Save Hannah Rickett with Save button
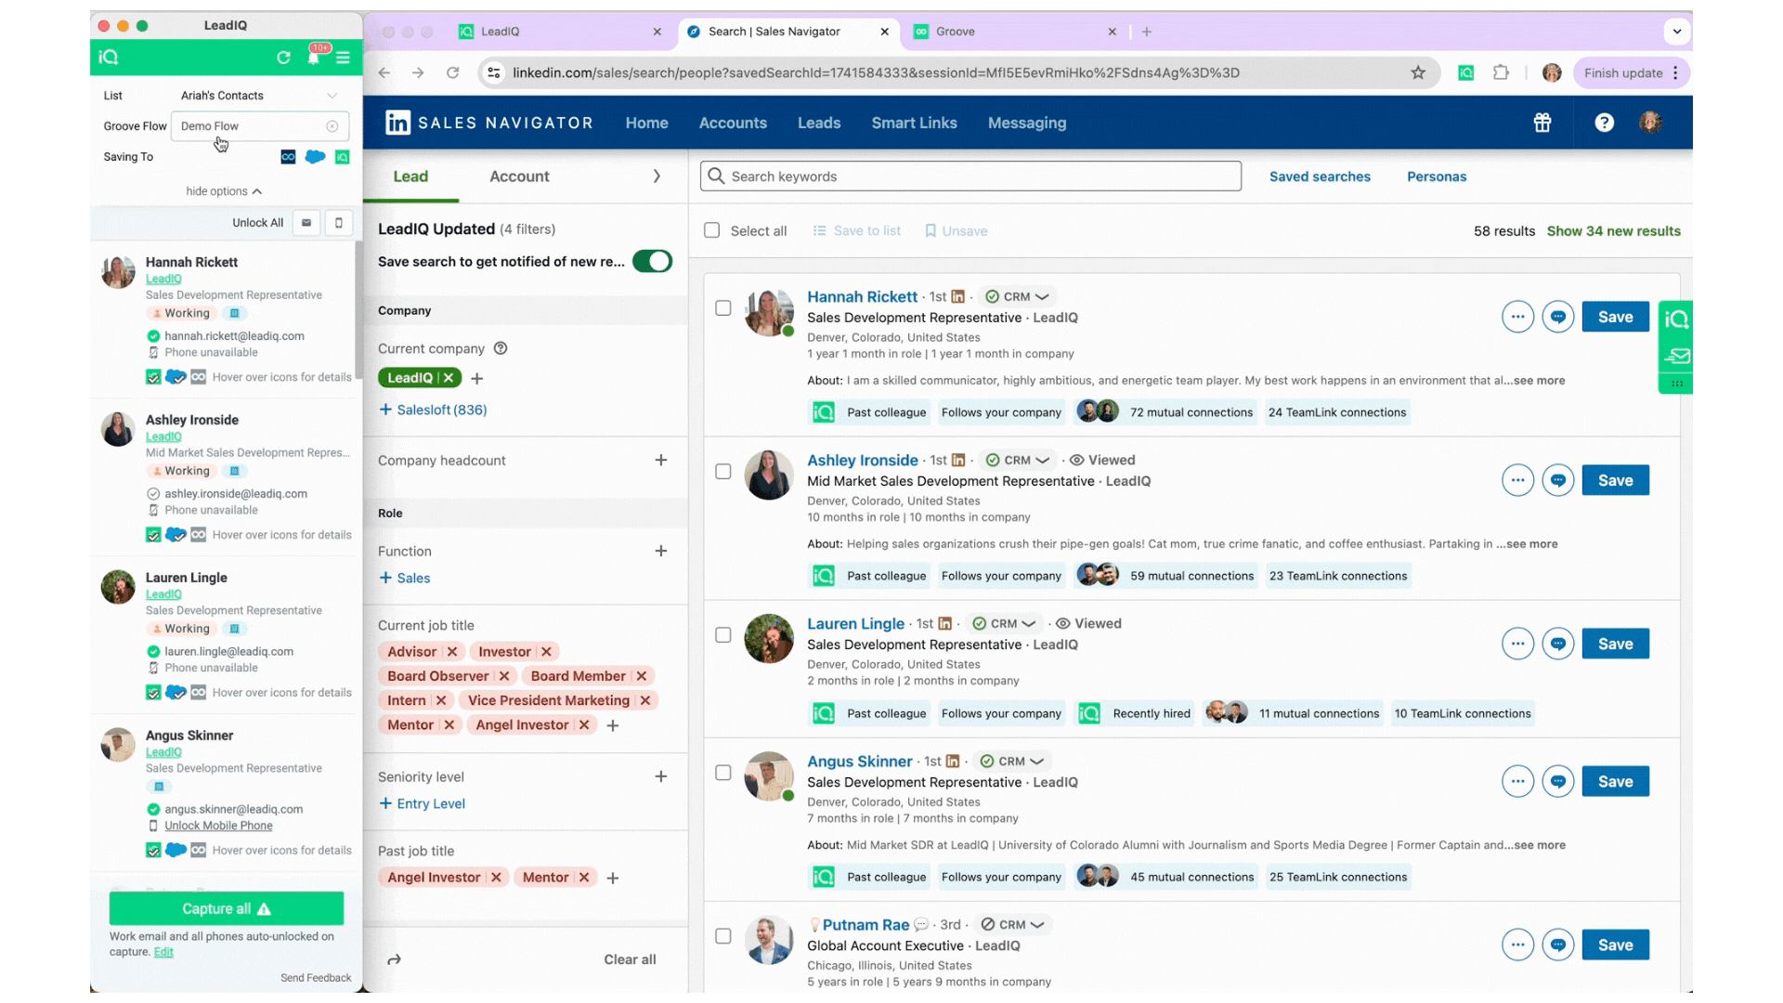 point(1616,317)
